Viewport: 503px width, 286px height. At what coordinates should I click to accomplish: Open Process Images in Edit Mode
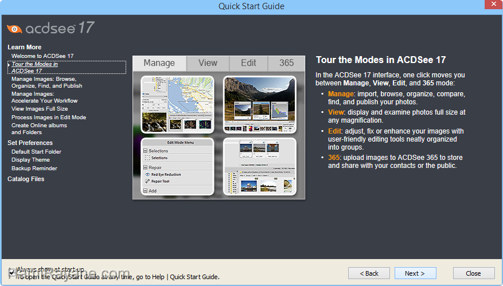click(x=49, y=117)
